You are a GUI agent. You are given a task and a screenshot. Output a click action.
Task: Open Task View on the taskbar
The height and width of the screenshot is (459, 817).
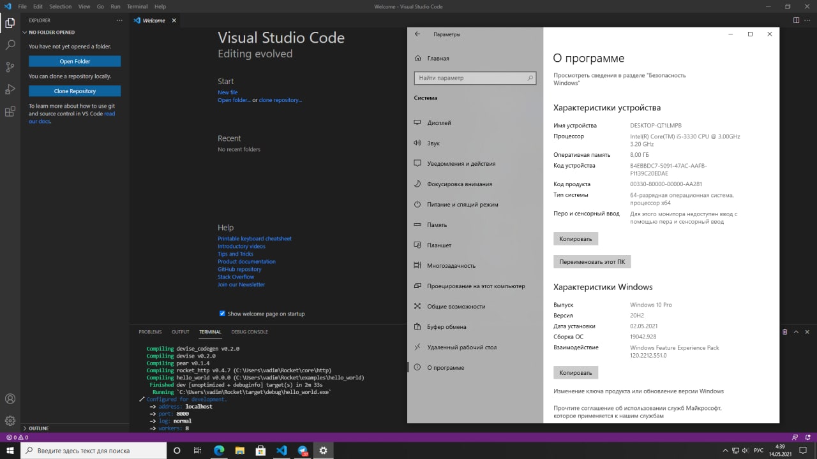click(197, 450)
